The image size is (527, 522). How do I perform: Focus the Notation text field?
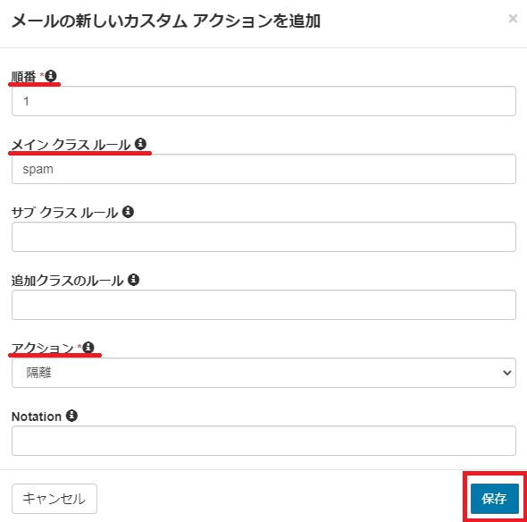point(263,441)
